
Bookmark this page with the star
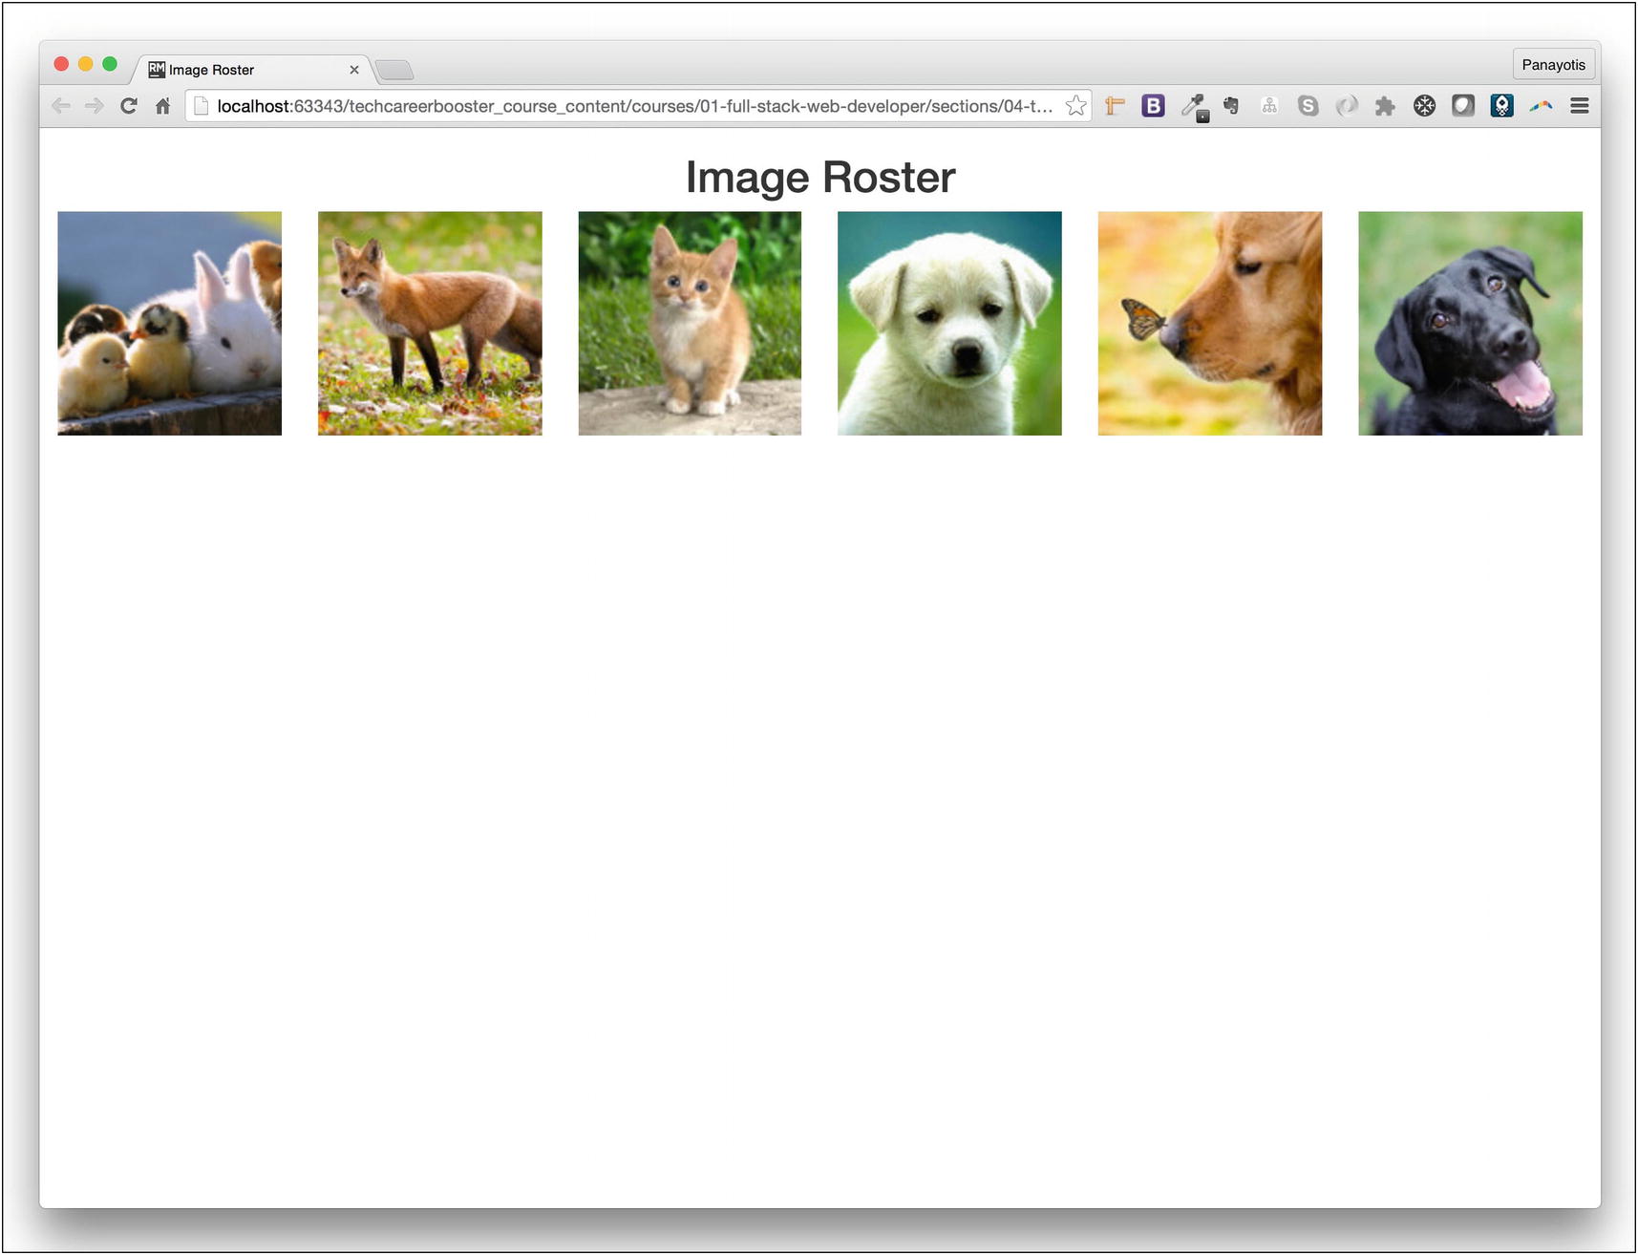coord(1075,106)
